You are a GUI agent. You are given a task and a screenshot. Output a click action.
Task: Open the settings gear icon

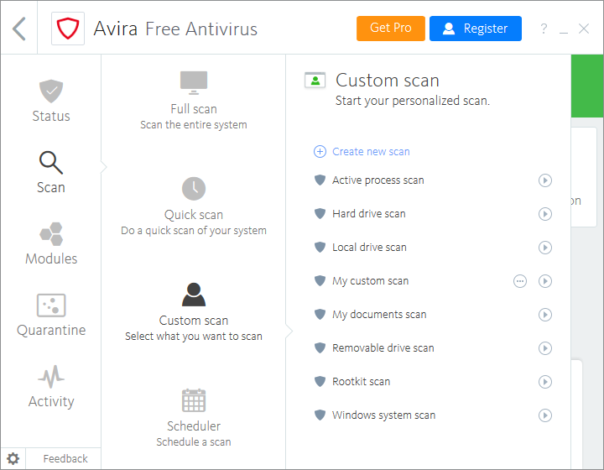tap(13, 458)
